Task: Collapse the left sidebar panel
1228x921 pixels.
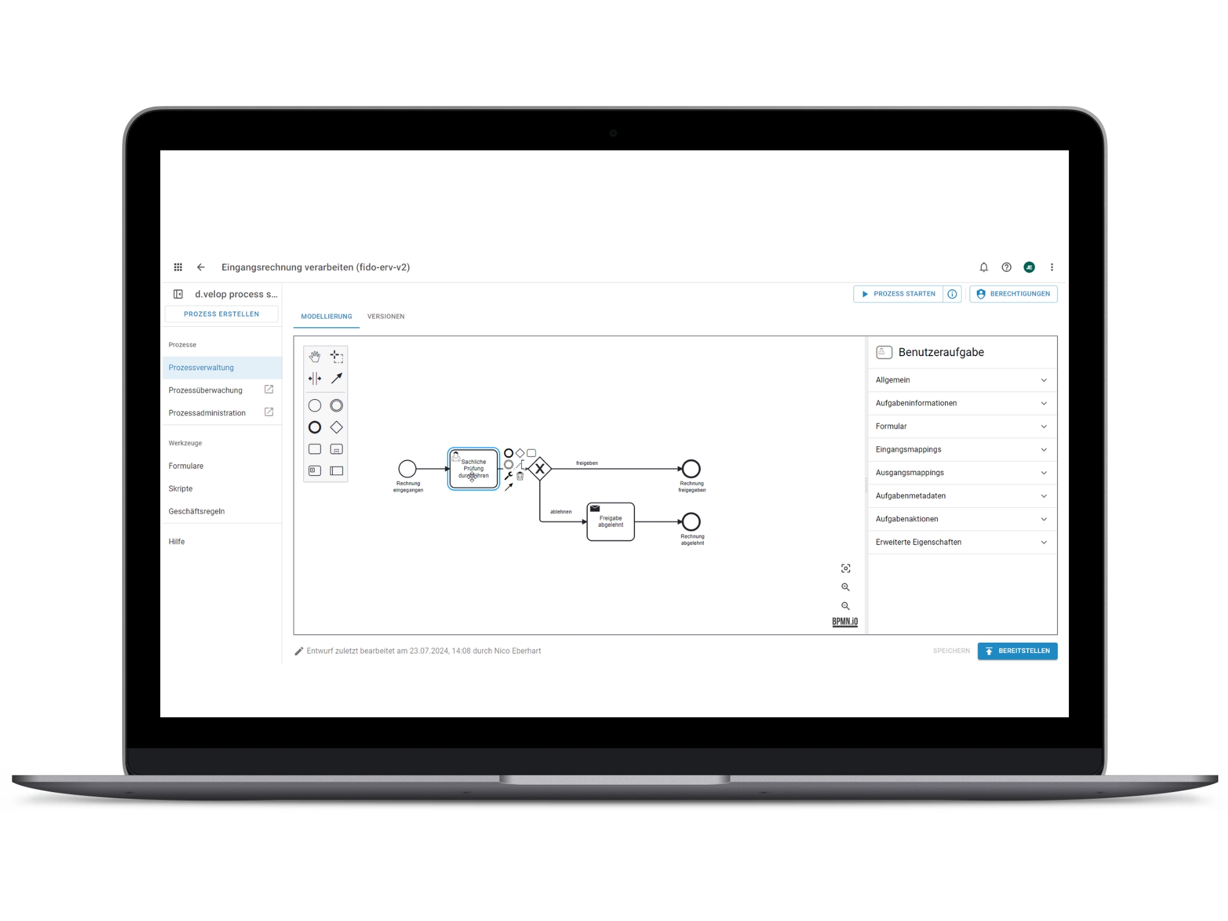Action: click(178, 294)
